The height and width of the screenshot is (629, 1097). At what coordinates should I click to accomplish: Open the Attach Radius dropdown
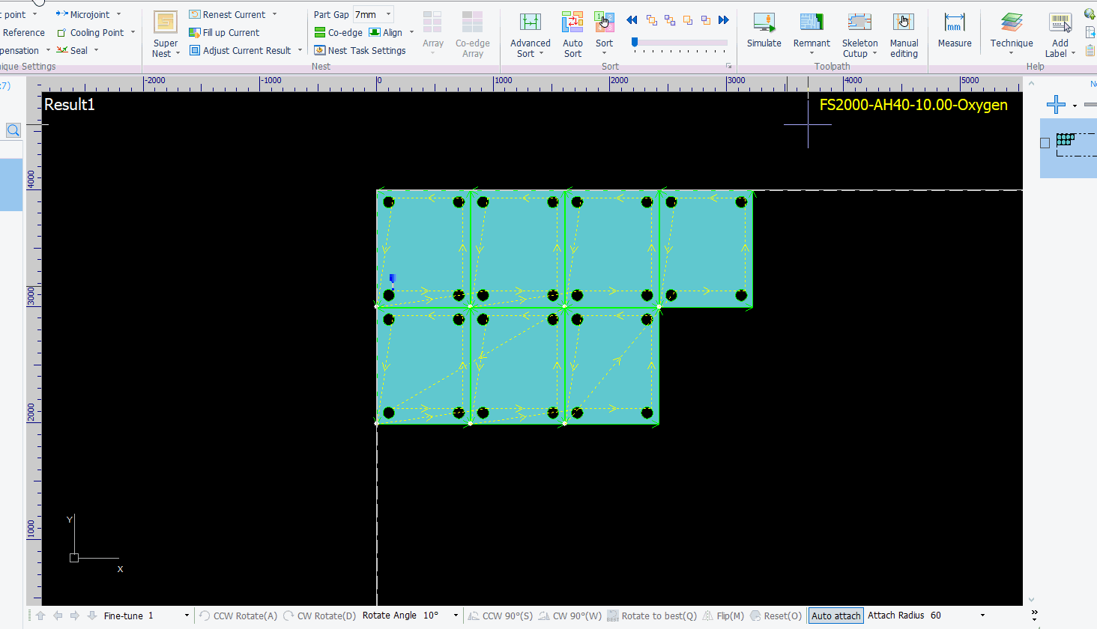coord(982,616)
